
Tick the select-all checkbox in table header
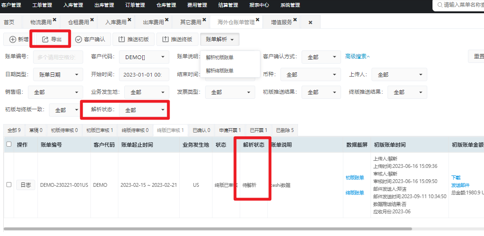tap(9, 144)
